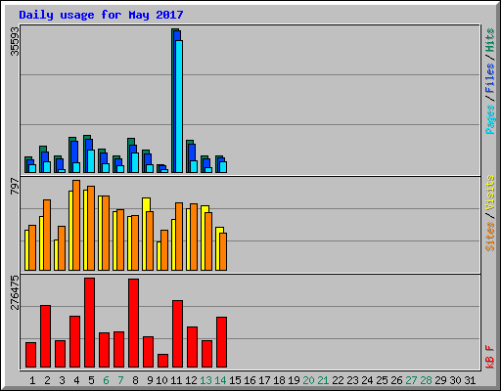Viewport: 501px width, 391px height.
Task: Click the red KB bar for day 10
Action: (162, 361)
